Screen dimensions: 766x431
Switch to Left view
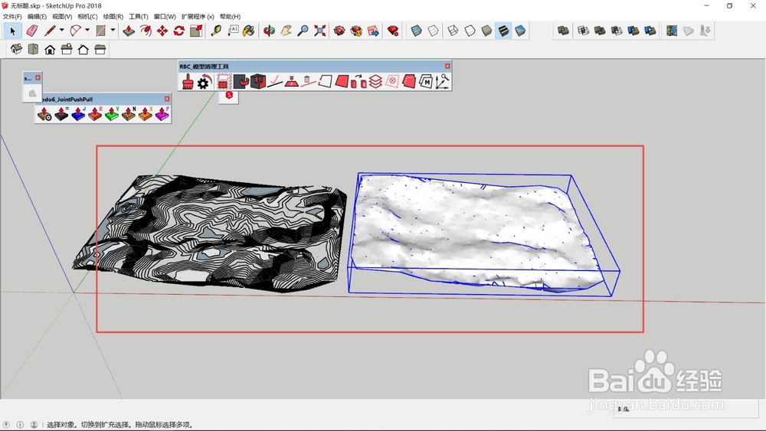(100, 49)
